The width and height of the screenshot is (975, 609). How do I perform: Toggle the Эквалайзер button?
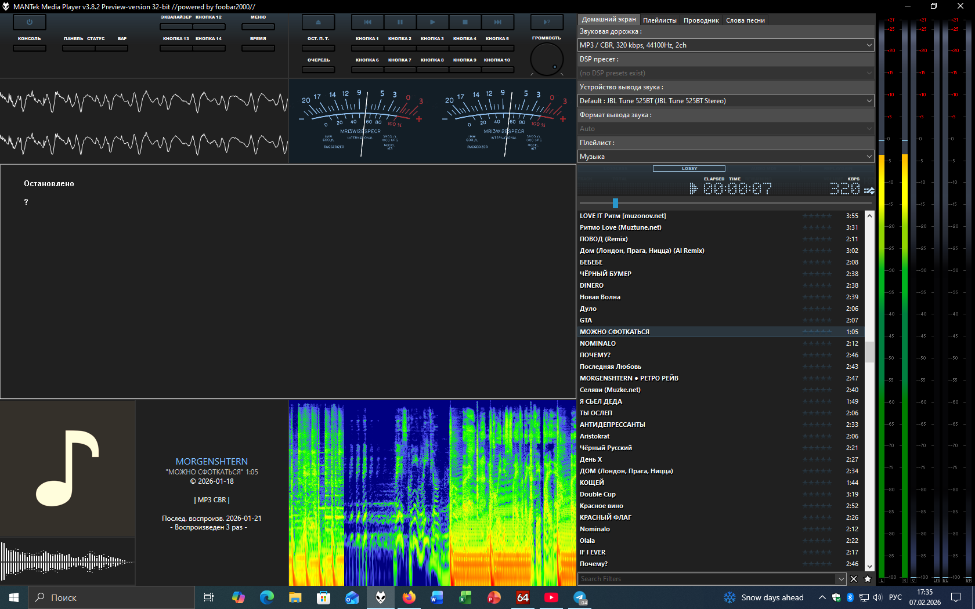pos(176,26)
